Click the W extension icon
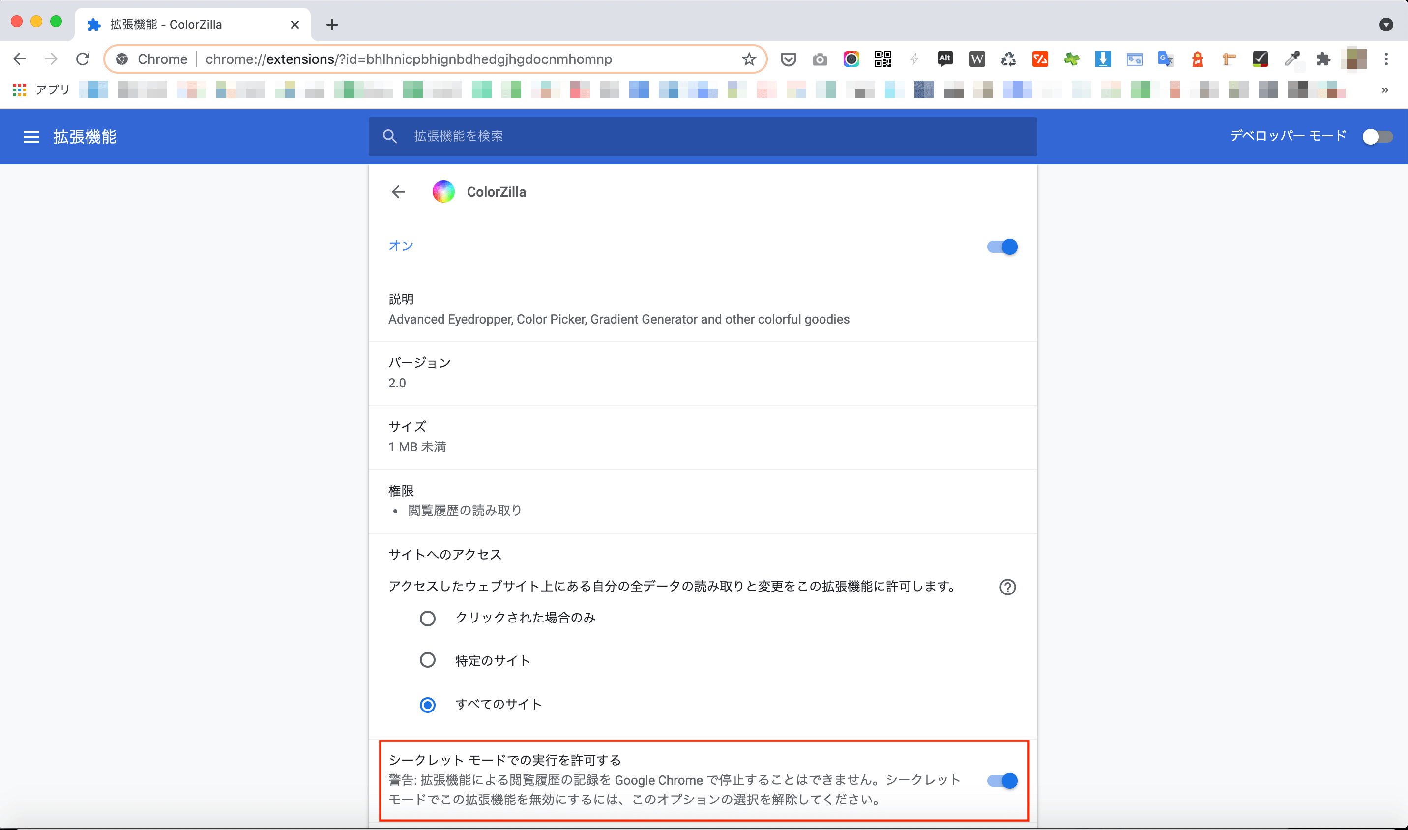The height and width of the screenshot is (830, 1408). (977, 59)
